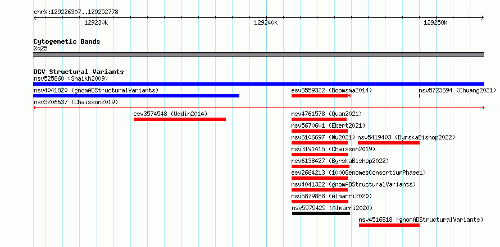The height and width of the screenshot is (247, 500).
Task: Open the nsv4041322 (gnomADStructuralVariants) label
Action: click(x=353, y=184)
